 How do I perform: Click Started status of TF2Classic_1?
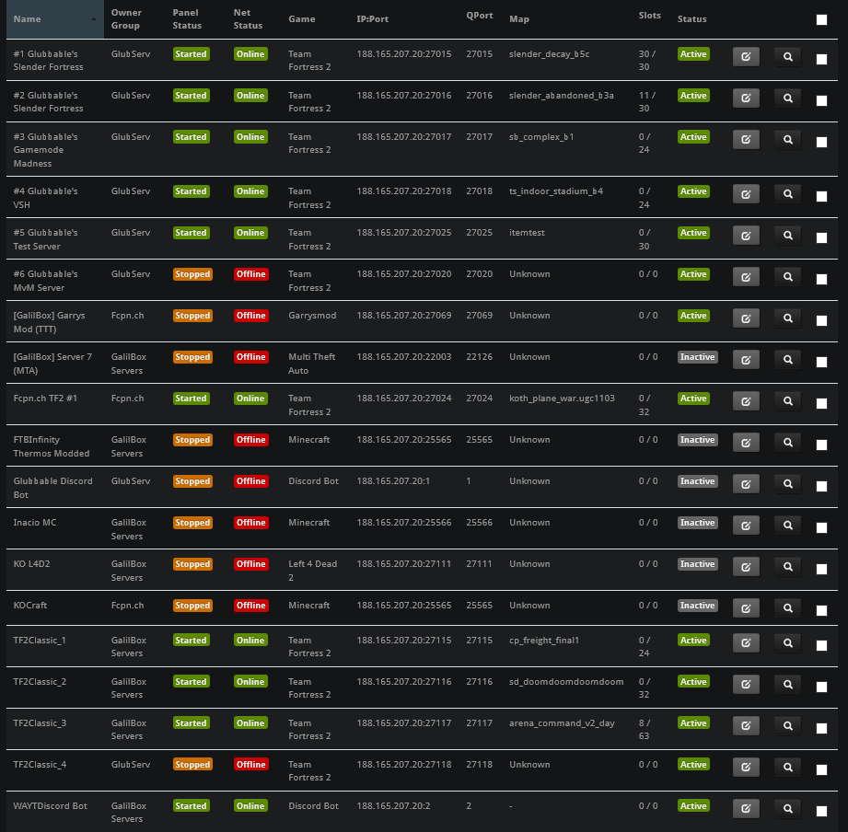click(x=191, y=640)
